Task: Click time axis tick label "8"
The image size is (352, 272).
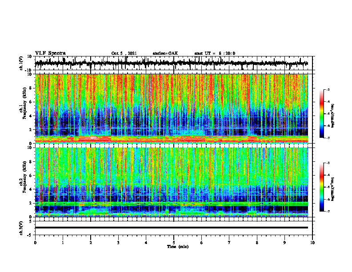Action: [x=257, y=243]
